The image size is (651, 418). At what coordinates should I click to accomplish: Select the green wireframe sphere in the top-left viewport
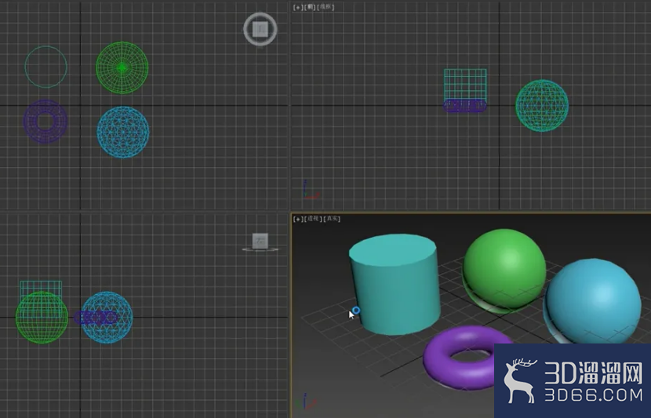[x=122, y=67]
